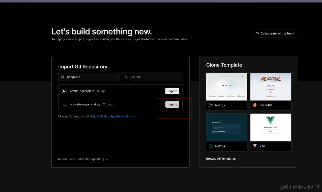
Task: Click the "Import Git Repository" heading
Action: tap(83, 67)
